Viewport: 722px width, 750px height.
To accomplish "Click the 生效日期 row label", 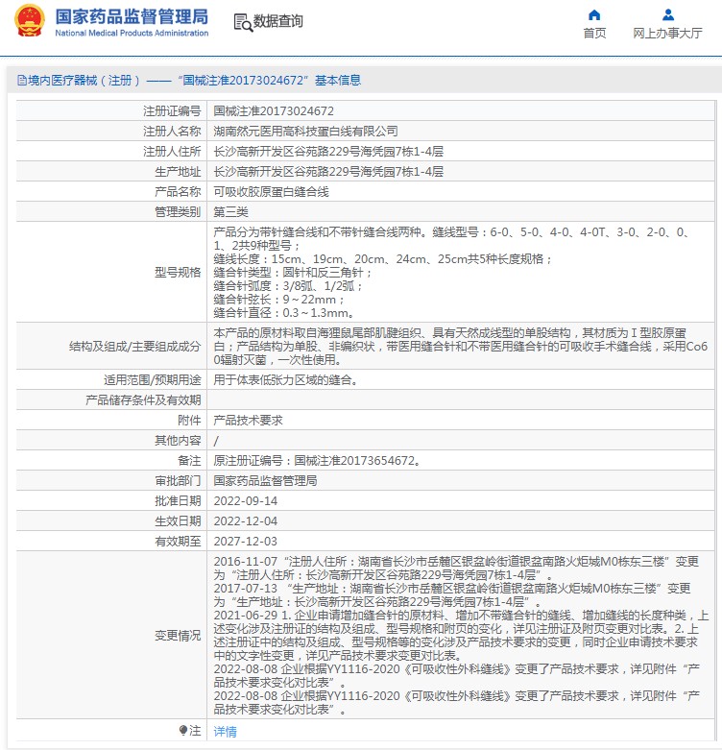I will (x=178, y=520).
